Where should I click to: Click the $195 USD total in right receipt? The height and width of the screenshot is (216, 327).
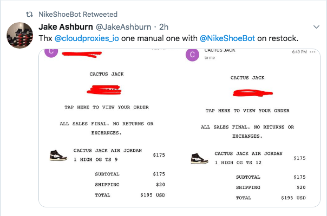293,198
